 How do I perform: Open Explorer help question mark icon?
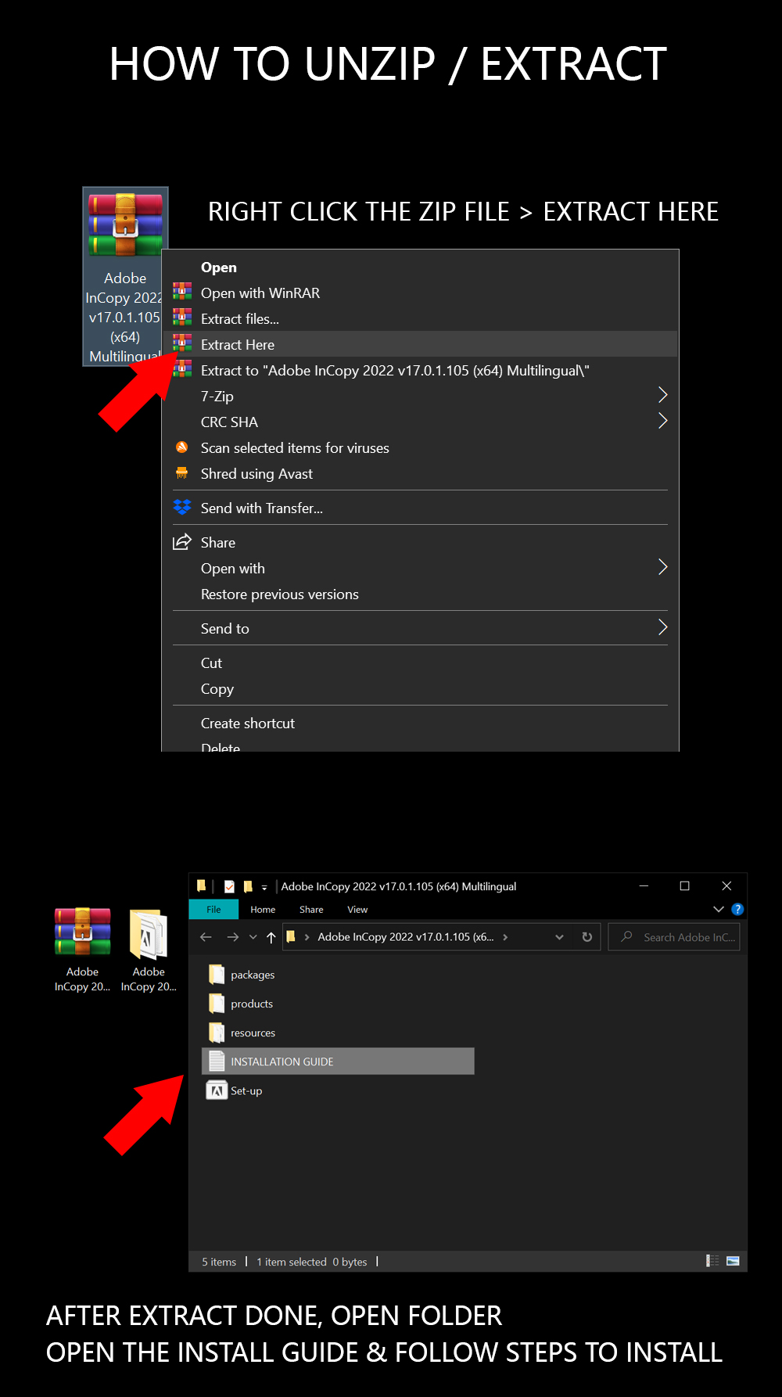[x=737, y=909]
